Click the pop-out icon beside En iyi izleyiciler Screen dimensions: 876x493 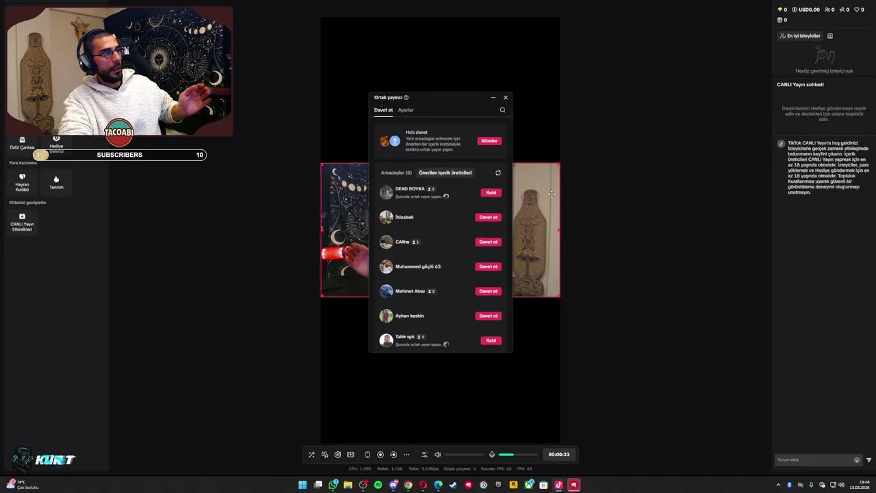click(830, 36)
